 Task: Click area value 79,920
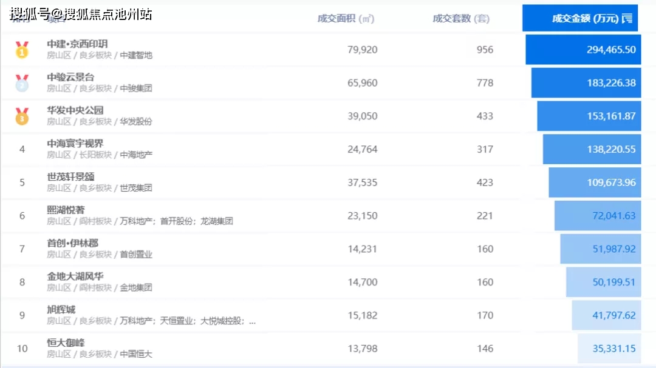(362, 50)
